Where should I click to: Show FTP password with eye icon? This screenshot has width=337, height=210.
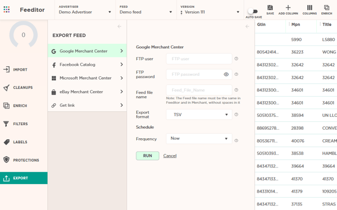pos(226,75)
